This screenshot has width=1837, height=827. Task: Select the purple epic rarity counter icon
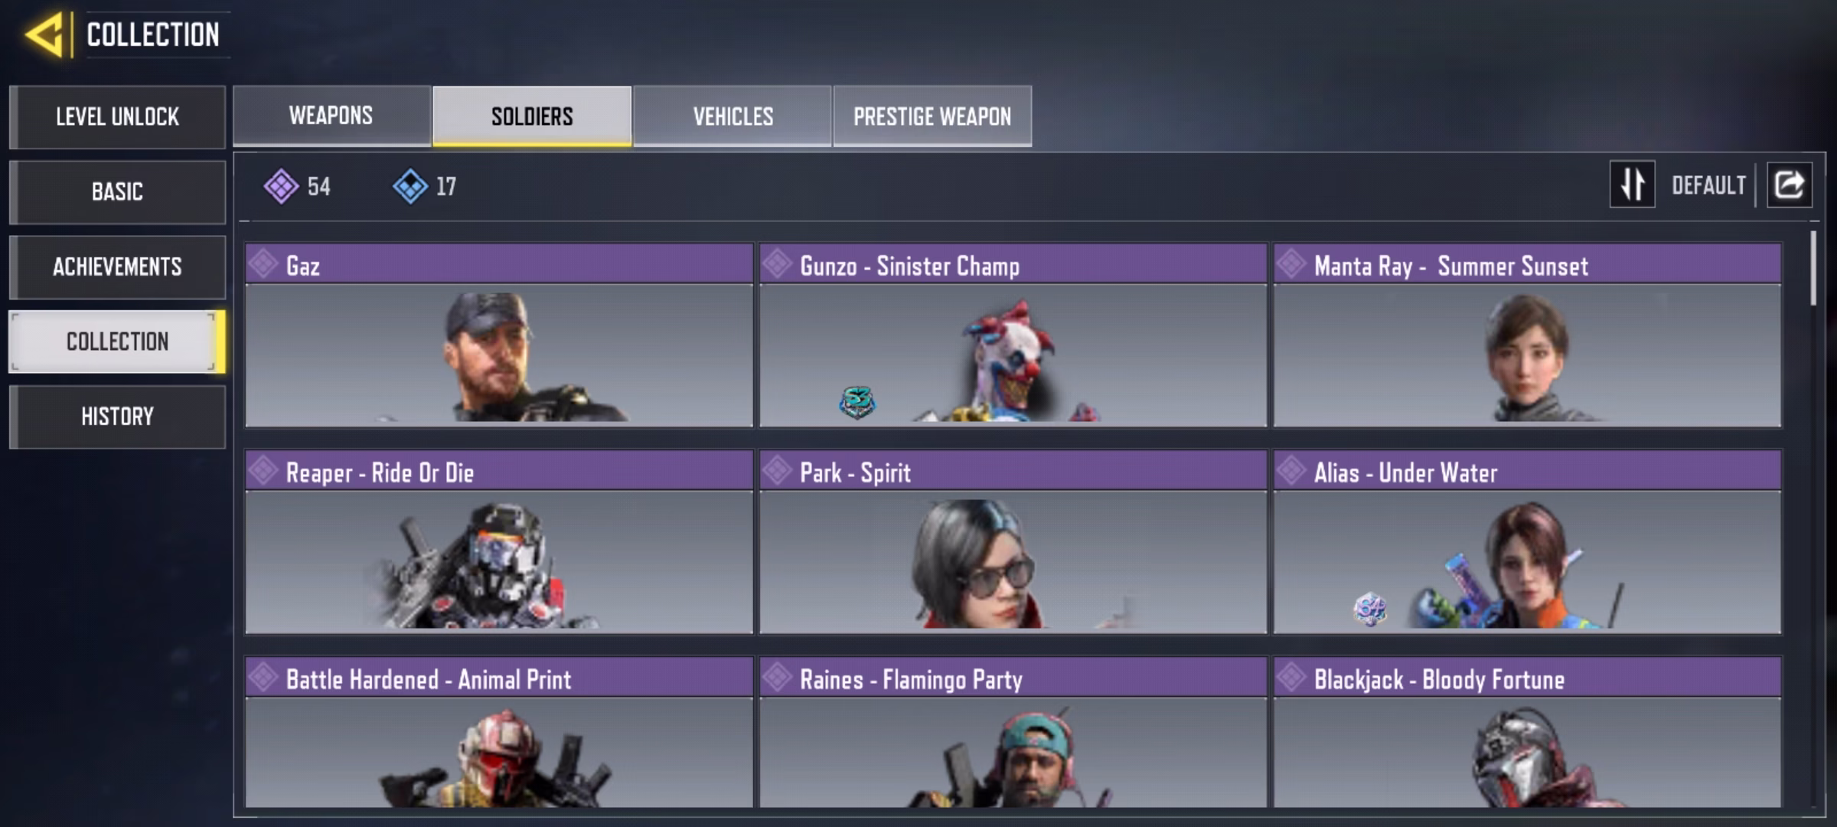[281, 186]
